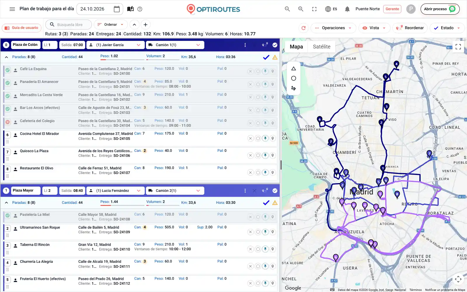Open vehicle dropdown Camión 2(1)
Viewport: 467px width, 292px height.
coord(175,191)
